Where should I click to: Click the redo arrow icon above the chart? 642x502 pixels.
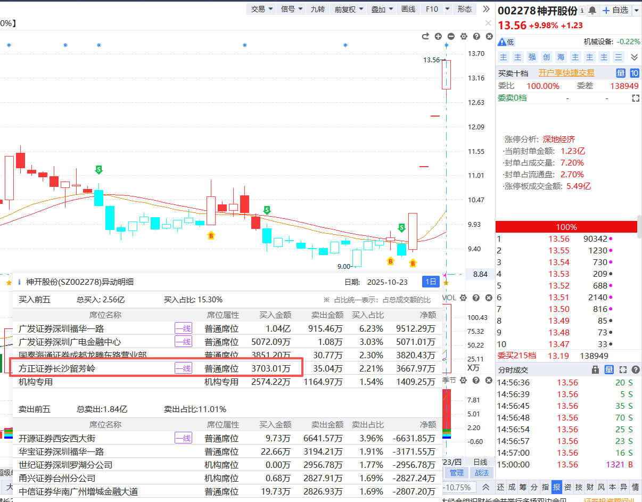click(x=425, y=36)
